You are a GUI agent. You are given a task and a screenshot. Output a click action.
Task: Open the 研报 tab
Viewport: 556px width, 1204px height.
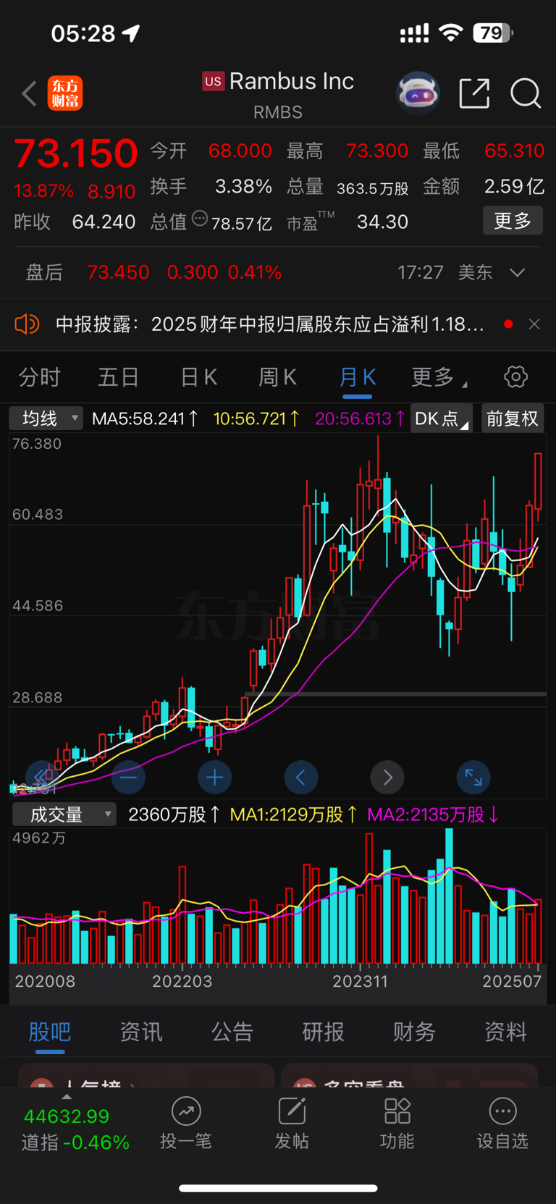[324, 1031]
